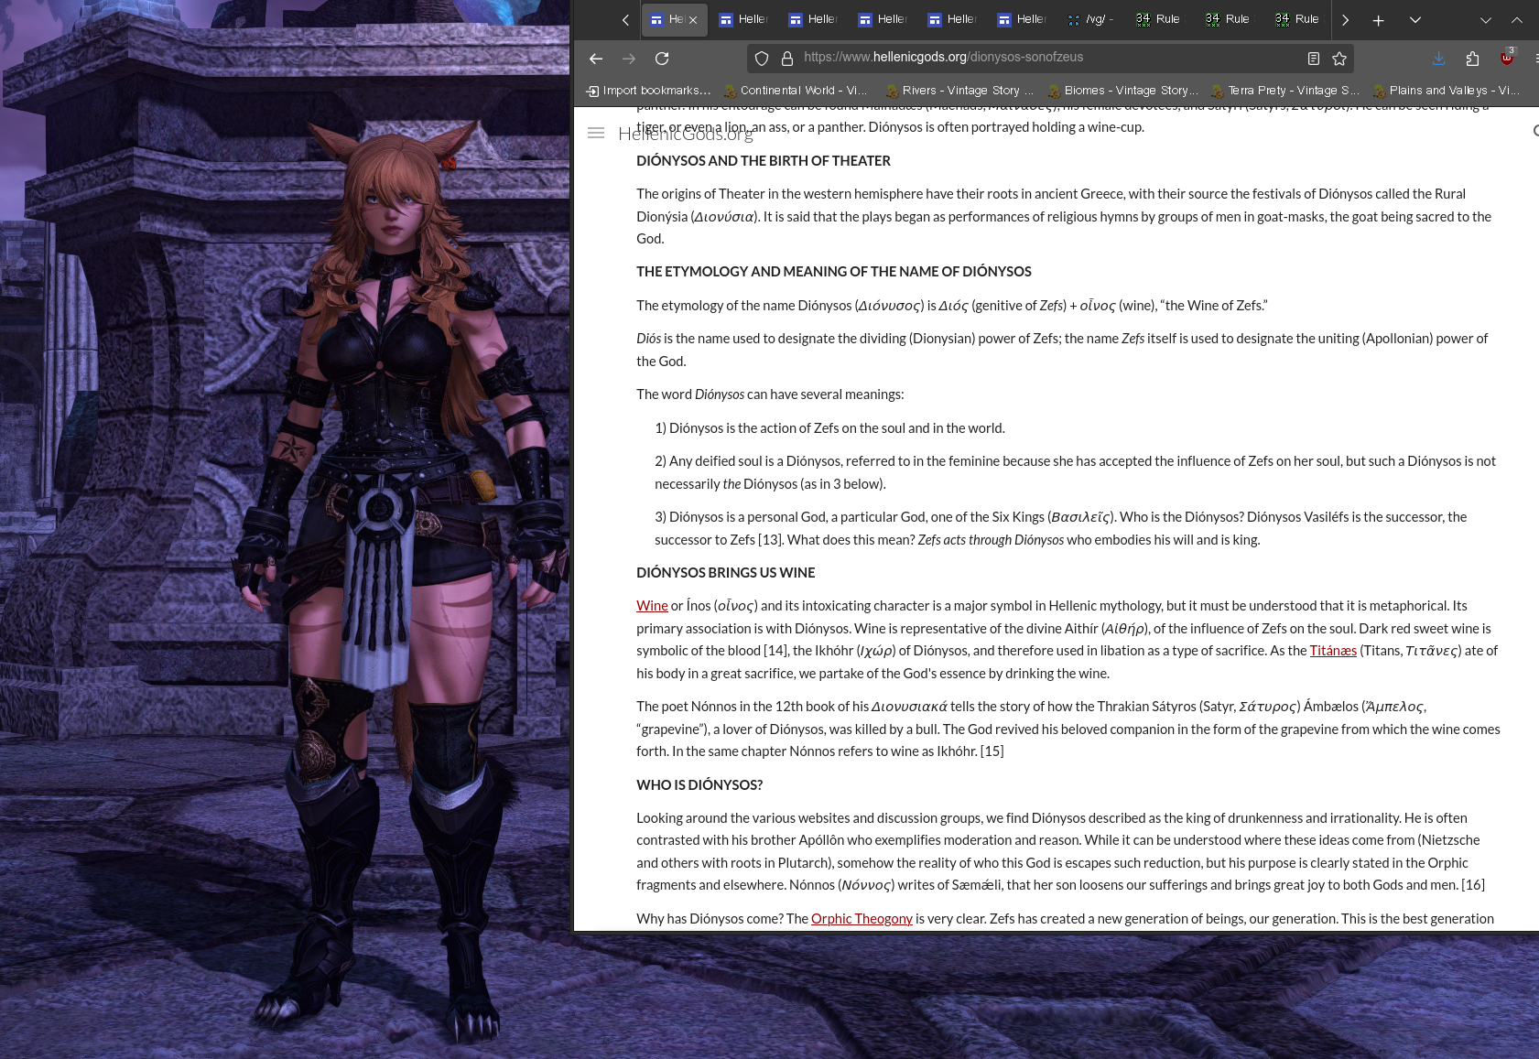Open the Terra Prety bookmark
The height and width of the screenshot is (1059, 1539).
(x=1285, y=91)
